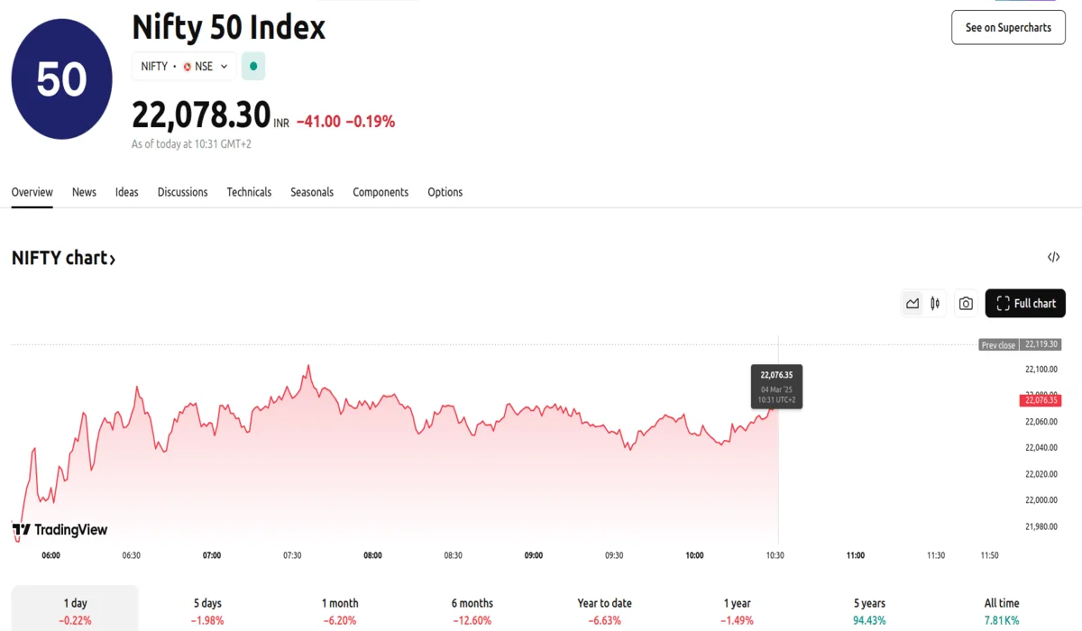Click the Prev close price label
The width and height of the screenshot is (1082, 631).
[x=998, y=345]
